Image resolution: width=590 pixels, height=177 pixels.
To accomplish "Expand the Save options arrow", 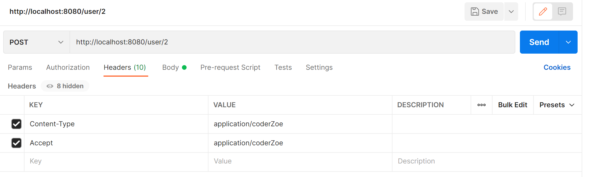I will pos(511,12).
